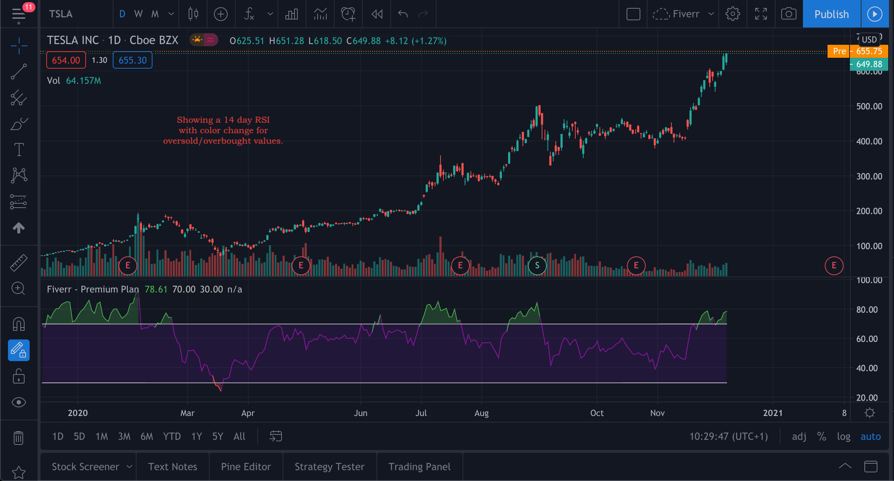Screen dimensions: 894x481
Task: Create an alert with alarm clock icon
Action: [348, 14]
